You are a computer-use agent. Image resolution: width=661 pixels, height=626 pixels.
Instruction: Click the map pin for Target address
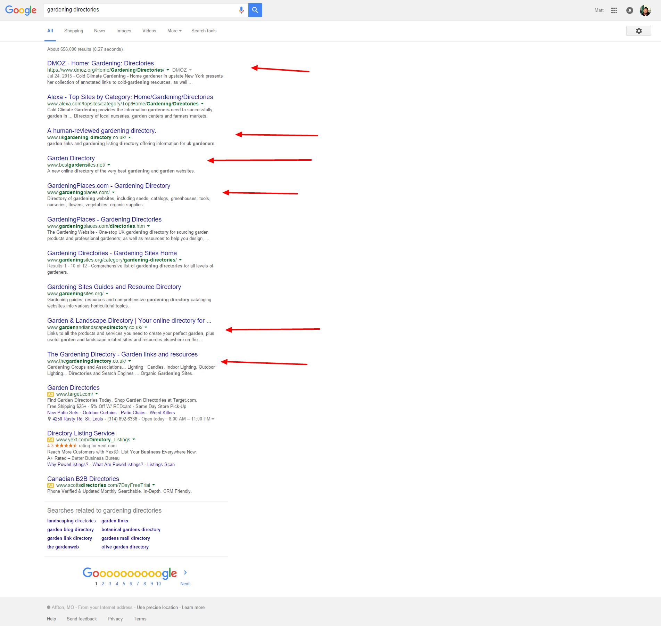(x=49, y=419)
